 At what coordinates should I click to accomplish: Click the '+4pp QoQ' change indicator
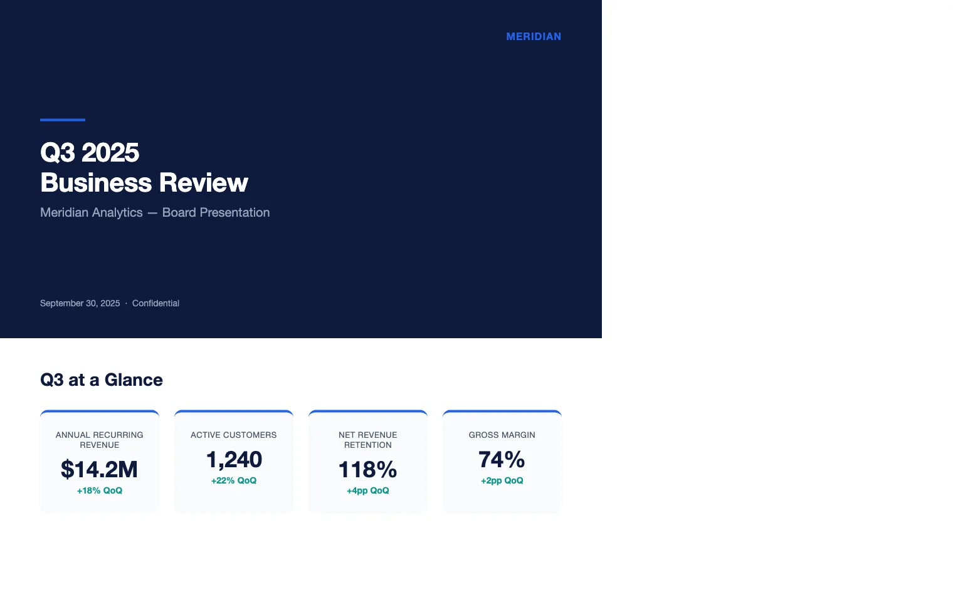(x=368, y=490)
